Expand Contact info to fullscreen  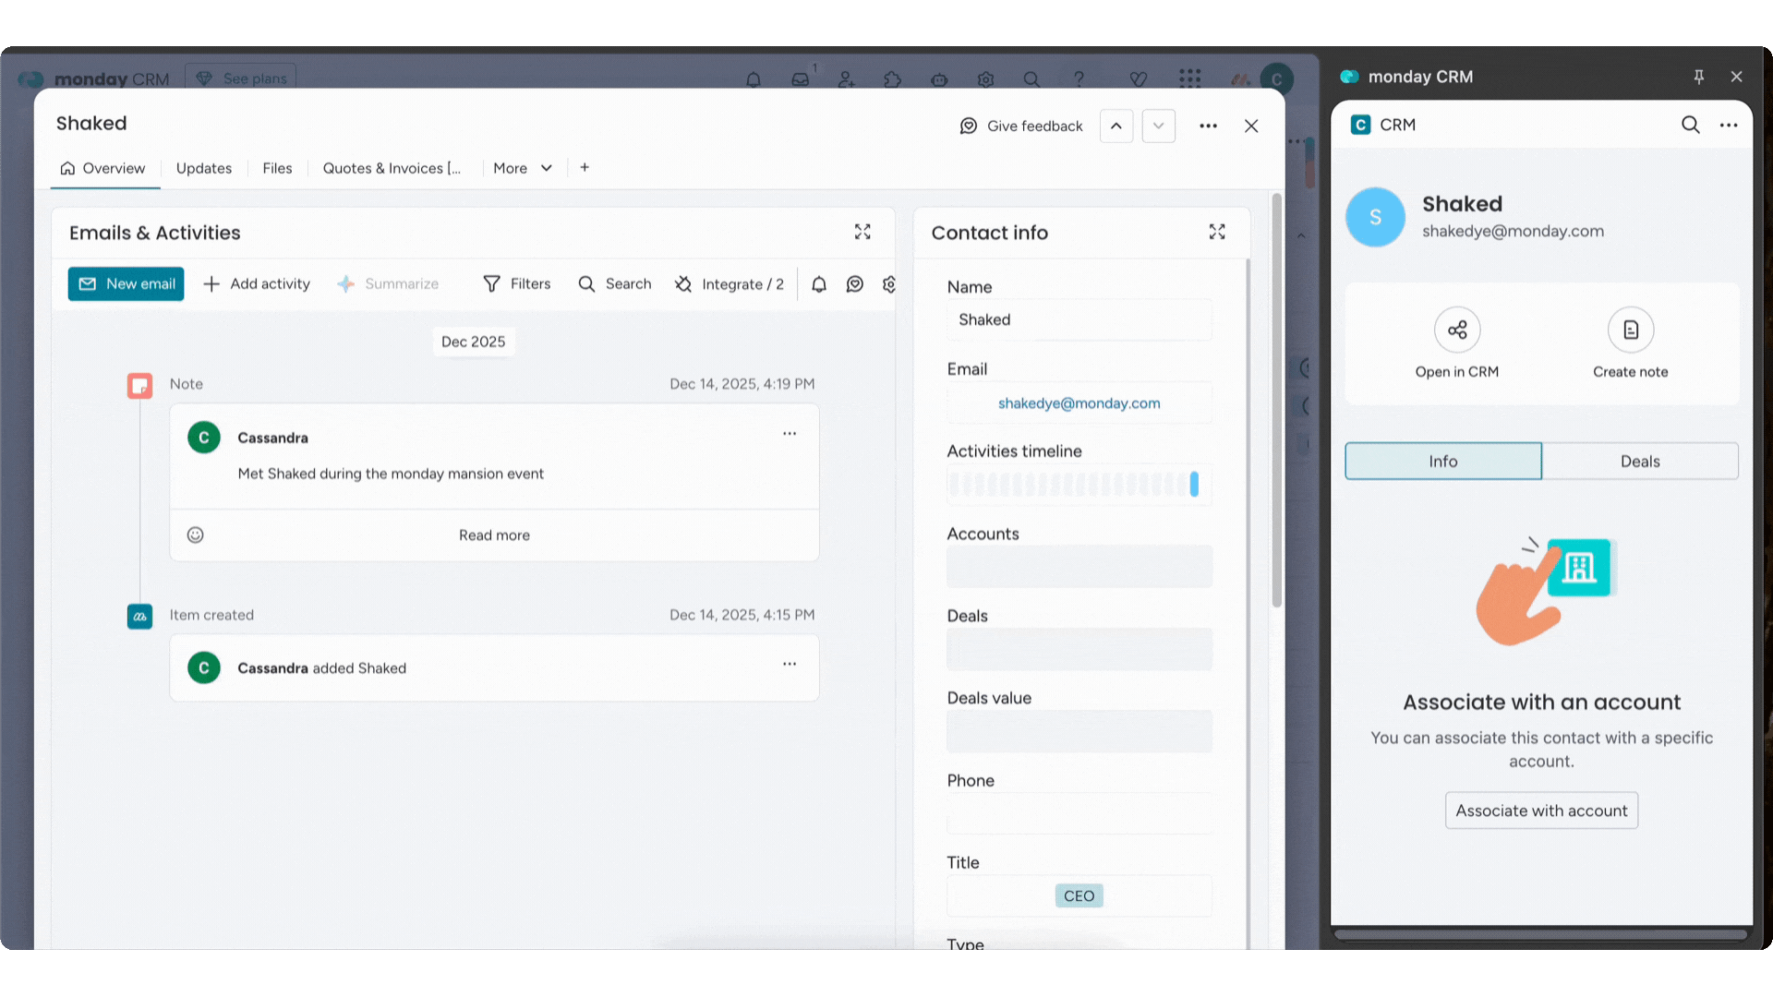1217,232
